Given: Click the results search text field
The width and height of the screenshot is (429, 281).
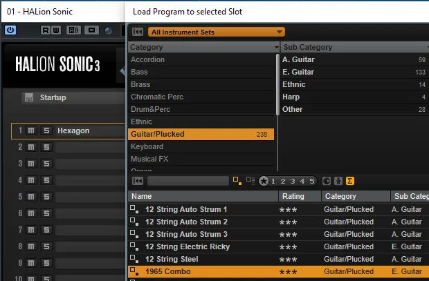Looking at the screenshot, I should point(188,181).
